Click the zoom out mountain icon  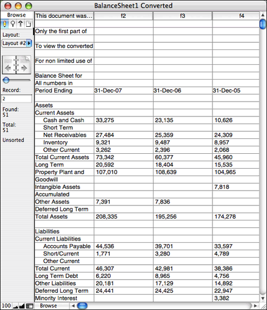click(x=15, y=306)
